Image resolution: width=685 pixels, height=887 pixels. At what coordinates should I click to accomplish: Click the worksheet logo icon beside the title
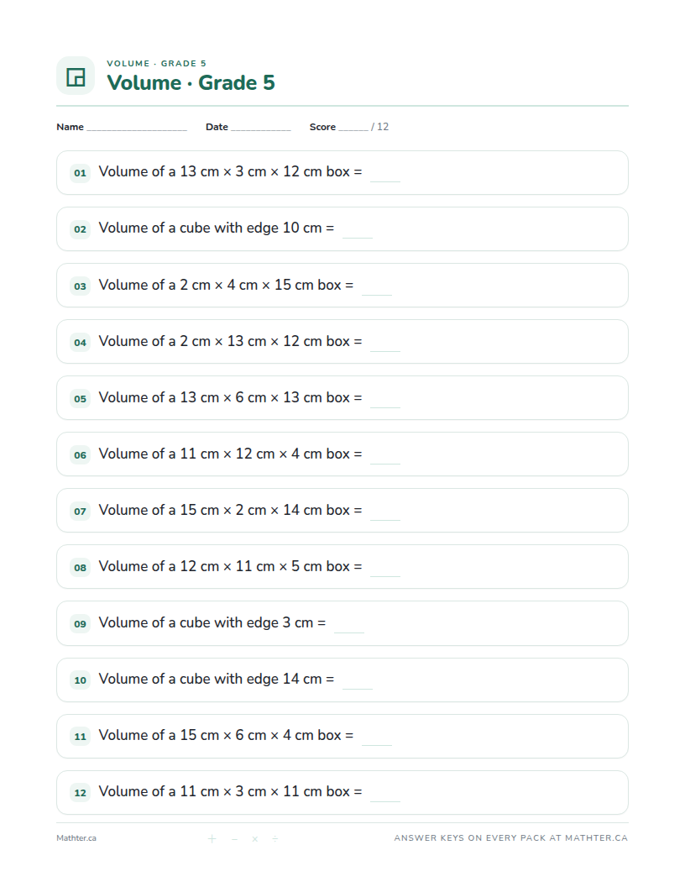coord(76,76)
